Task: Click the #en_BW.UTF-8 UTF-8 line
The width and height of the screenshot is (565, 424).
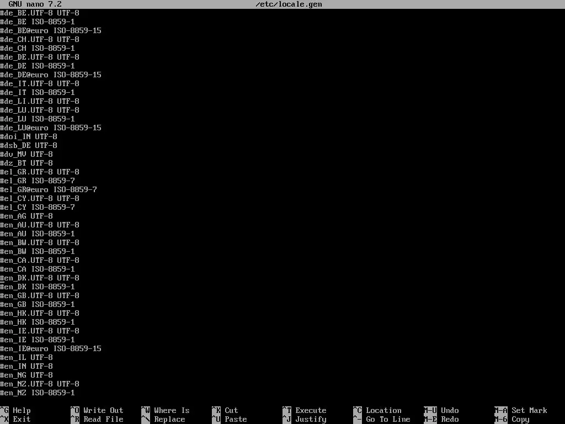Action: click(40, 243)
